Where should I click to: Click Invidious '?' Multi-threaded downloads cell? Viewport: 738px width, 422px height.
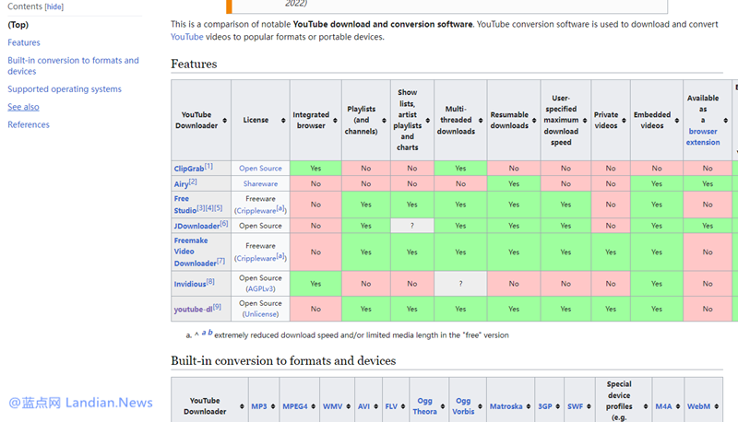(460, 284)
